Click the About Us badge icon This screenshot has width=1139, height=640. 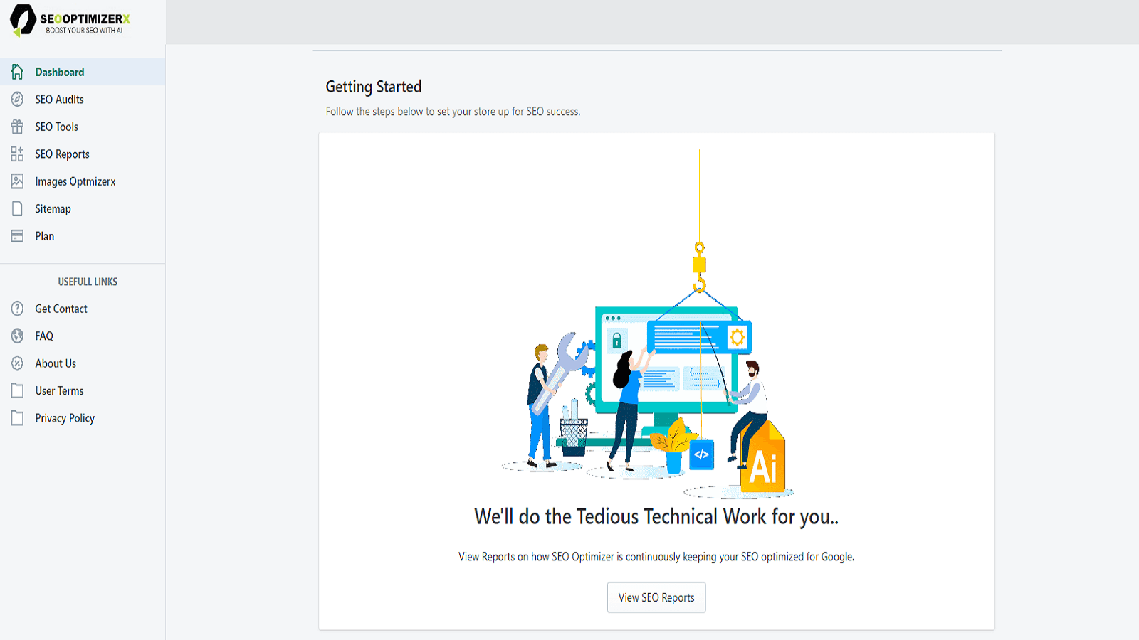click(x=17, y=363)
